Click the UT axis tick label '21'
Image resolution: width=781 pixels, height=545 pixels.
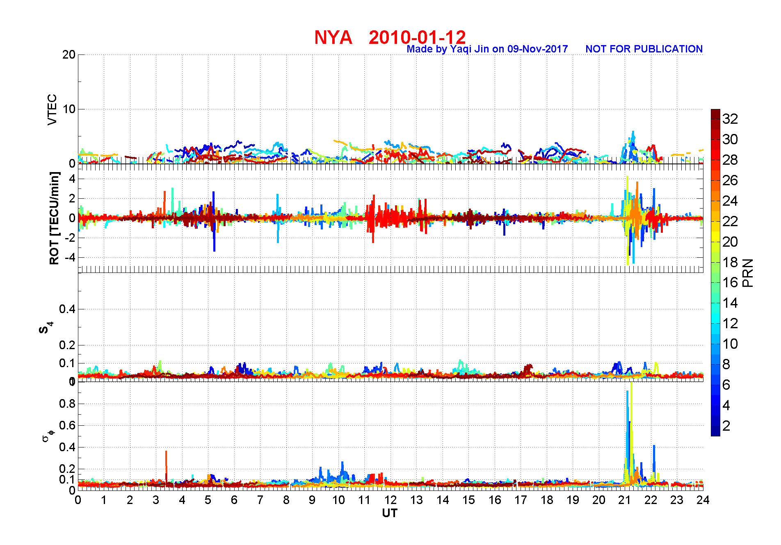tap(625, 500)
